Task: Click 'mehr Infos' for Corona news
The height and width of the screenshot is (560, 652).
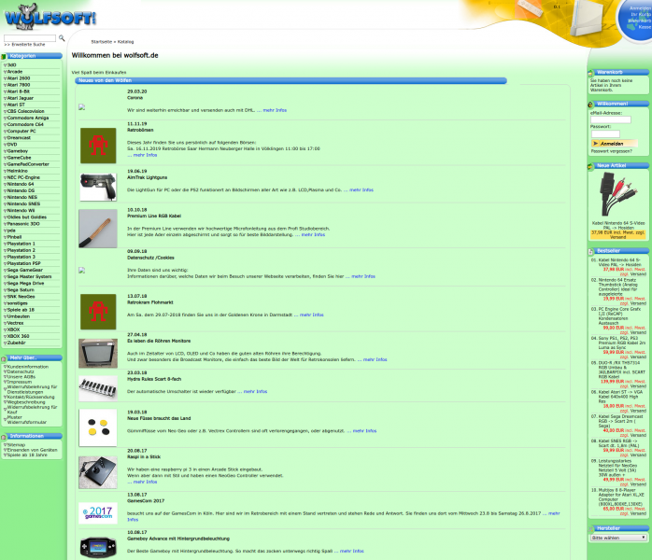Action: click(275, 110)
